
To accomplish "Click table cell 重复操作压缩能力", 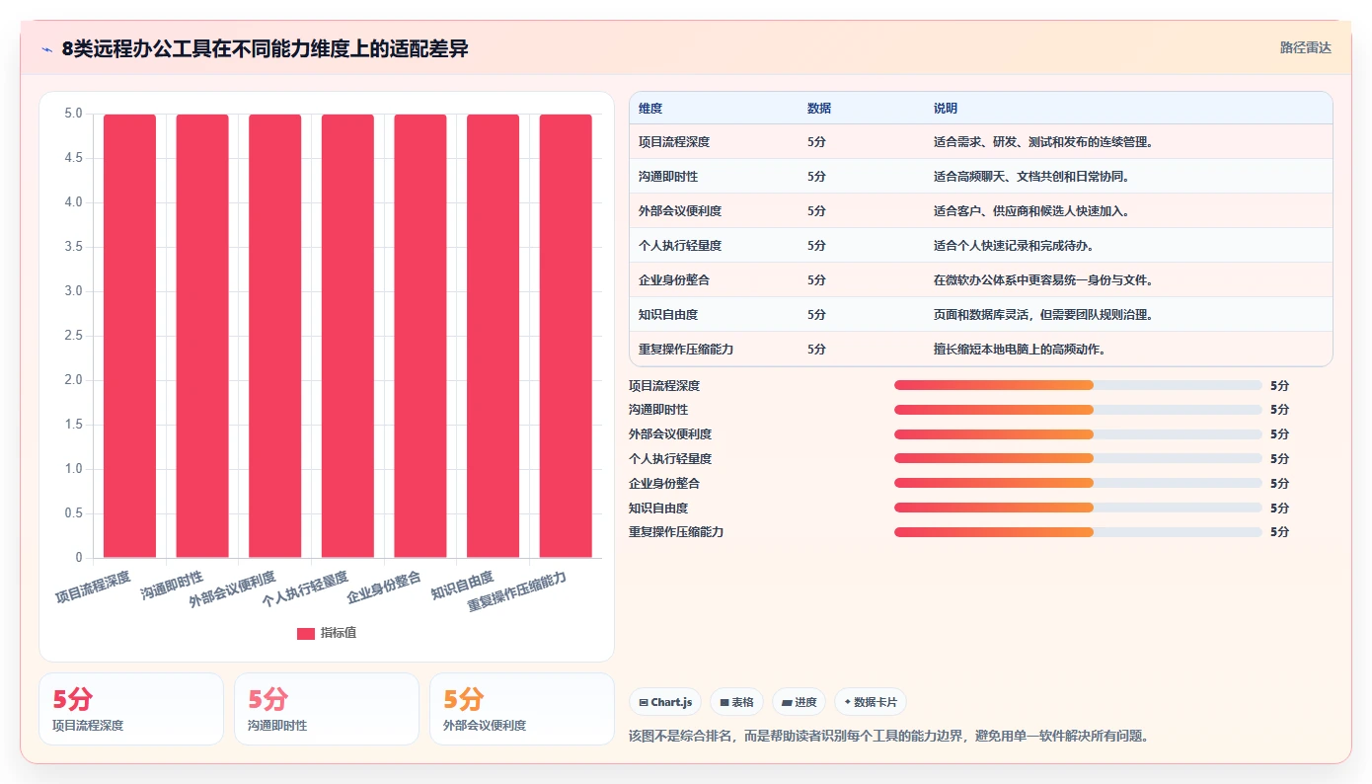I will click(686, 350).
